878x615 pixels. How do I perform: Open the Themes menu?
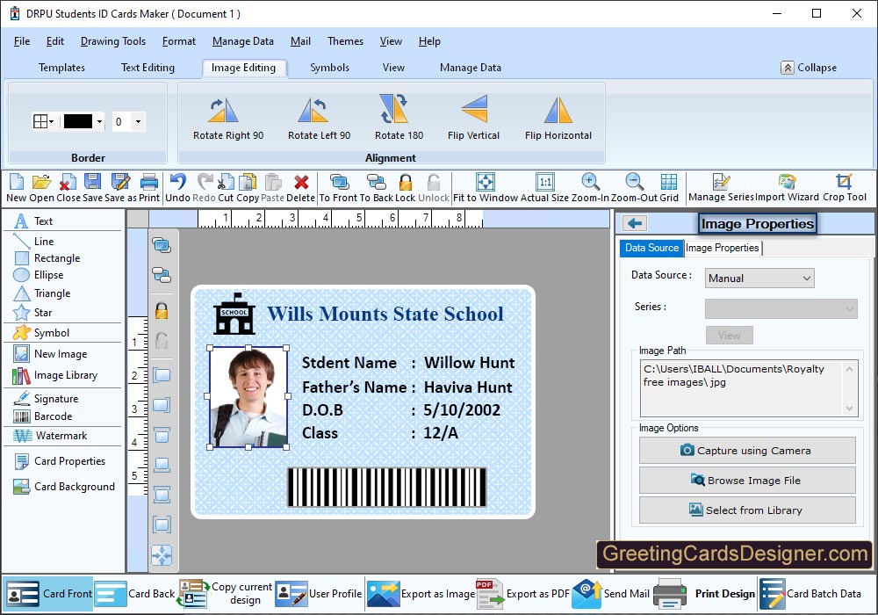[345, 41]
